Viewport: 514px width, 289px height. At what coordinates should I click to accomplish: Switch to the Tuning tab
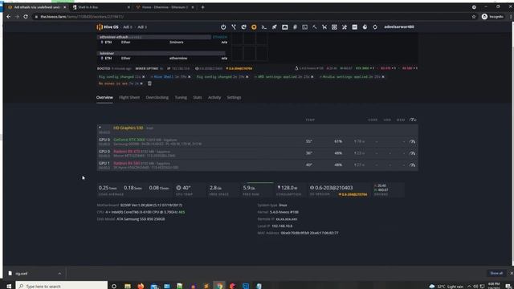coord(181,97)
